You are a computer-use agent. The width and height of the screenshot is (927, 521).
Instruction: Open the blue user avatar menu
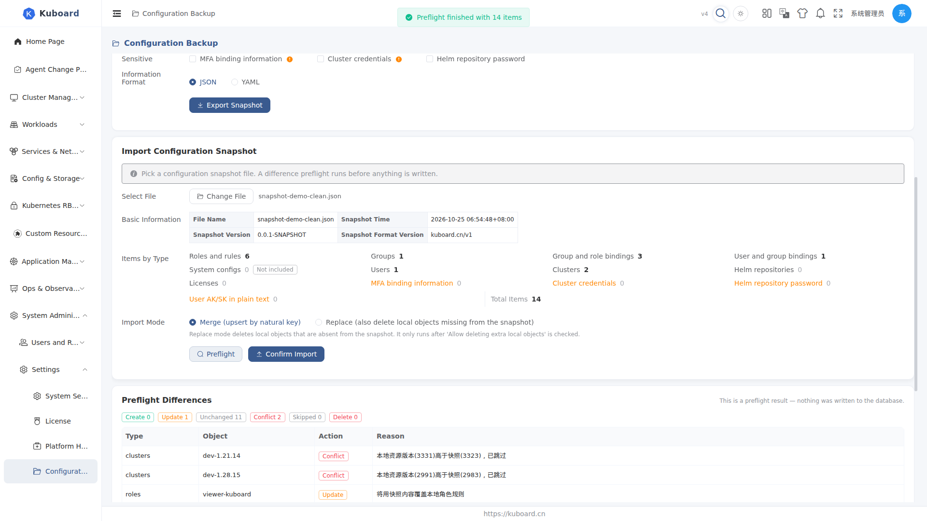pos(901,14)
